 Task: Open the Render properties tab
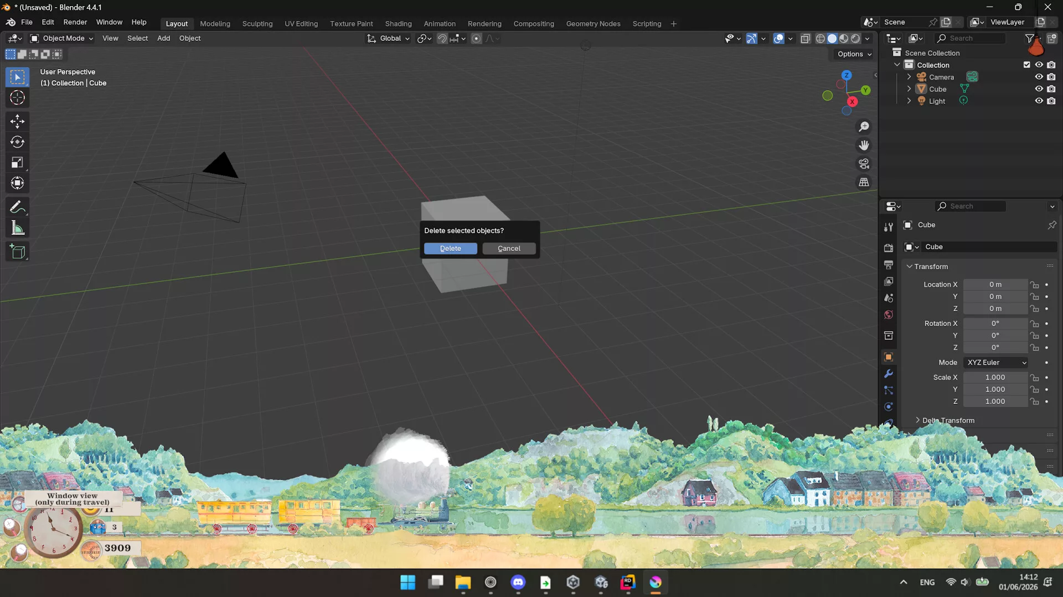[x=889, y=248]
